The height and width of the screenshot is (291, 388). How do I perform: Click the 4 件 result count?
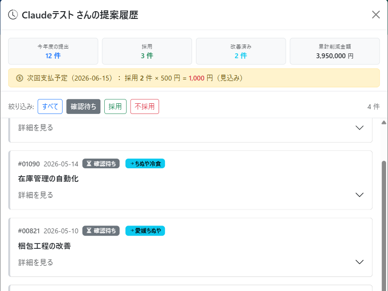point(373,107)
